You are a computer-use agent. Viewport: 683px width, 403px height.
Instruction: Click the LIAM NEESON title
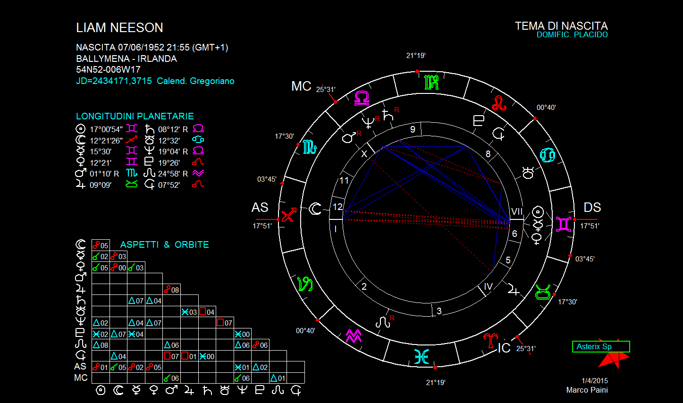click(120, 28)
